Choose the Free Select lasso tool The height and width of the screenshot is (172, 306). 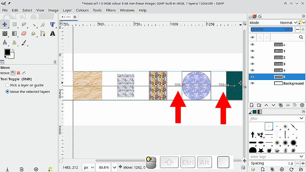coord(24,24)
